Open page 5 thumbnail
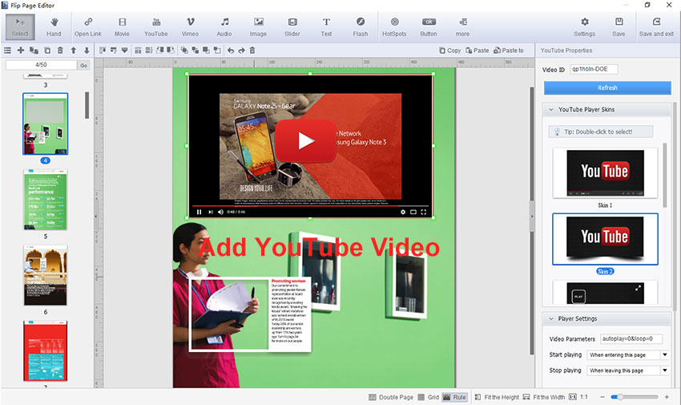This screenshot has height=405, width=681. coord(45,200)
